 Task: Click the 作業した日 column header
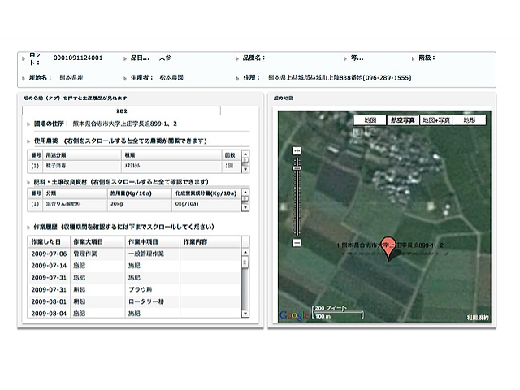click(49, 242)
